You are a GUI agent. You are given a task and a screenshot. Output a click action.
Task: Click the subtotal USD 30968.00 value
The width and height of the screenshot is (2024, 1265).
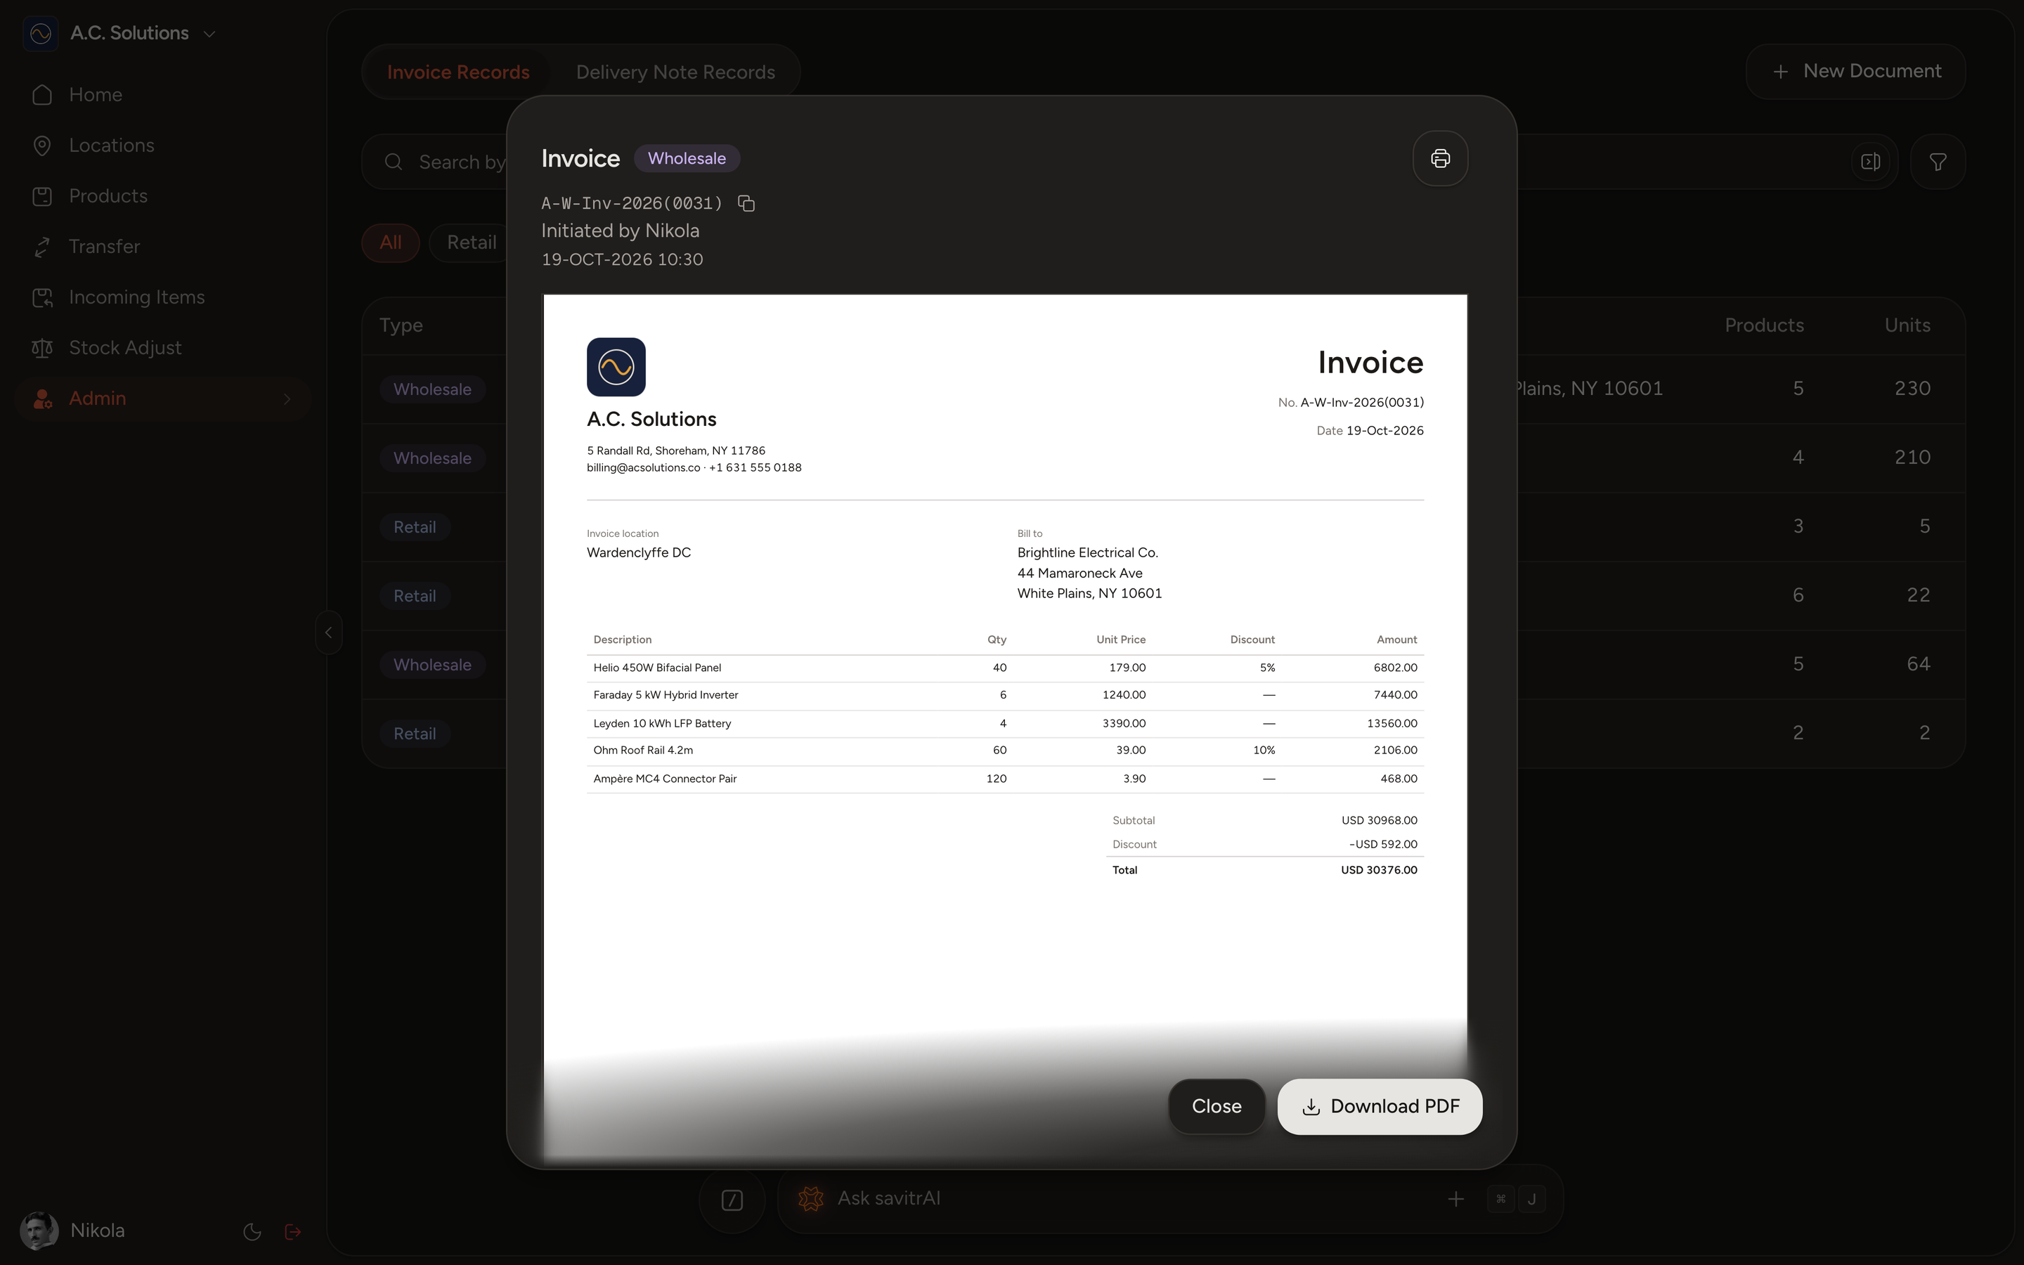click(1378, 821)
